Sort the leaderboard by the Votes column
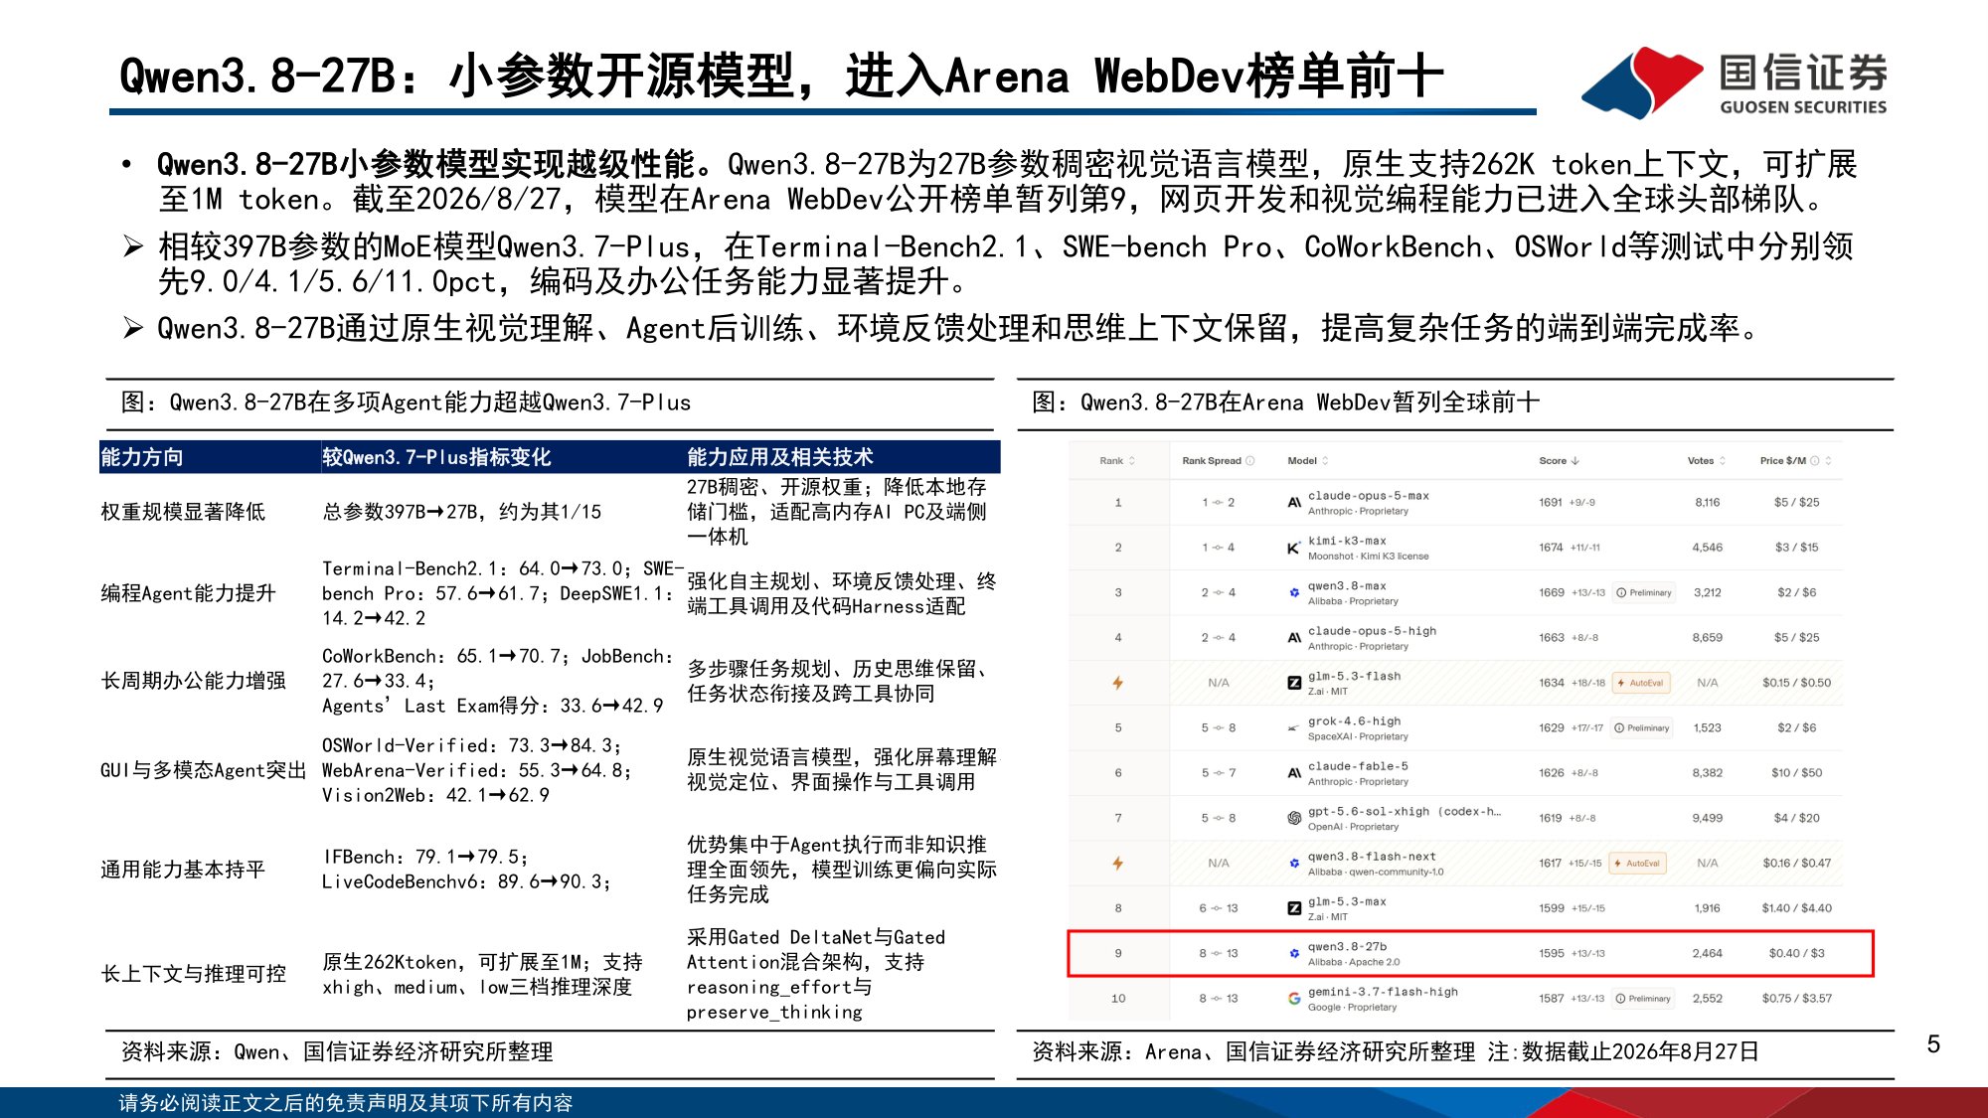The height and width of the screenshot is (1118, 1988). [x=1707, y=461]
